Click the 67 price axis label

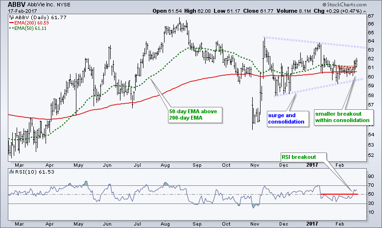371,16
